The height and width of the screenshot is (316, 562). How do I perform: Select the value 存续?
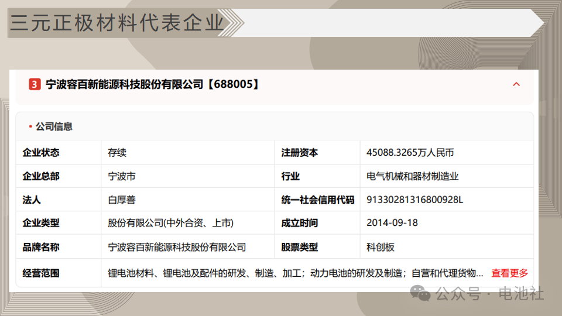click(x=117, y=153)
